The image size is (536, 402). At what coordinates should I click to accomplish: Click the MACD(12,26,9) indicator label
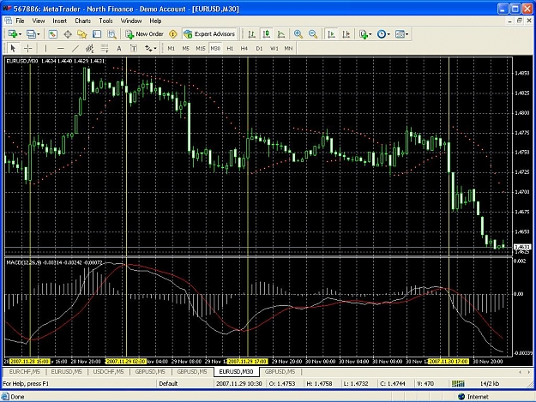(24, 262)
